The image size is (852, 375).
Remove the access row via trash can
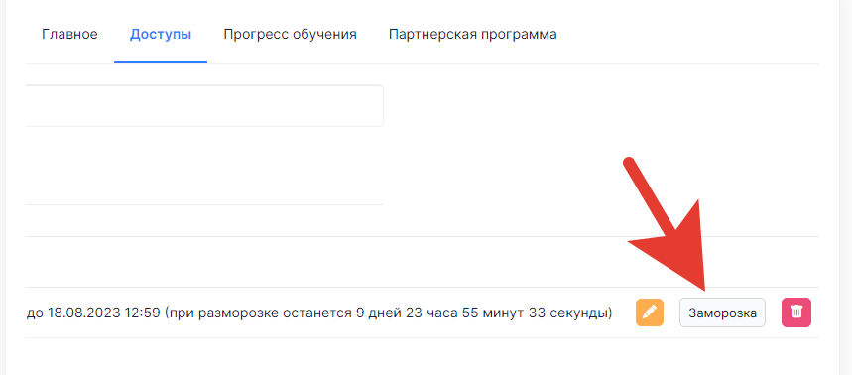coord(796,312)
